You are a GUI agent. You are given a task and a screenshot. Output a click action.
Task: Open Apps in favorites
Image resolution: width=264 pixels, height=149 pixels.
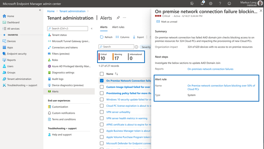coord(8,47)
